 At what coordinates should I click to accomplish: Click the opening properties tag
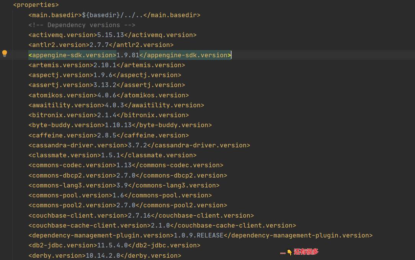[x=36, y=5]
